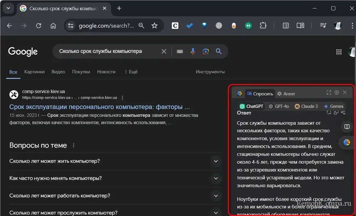Open the "Агент" tab in the AI panel

click(286, 94)
